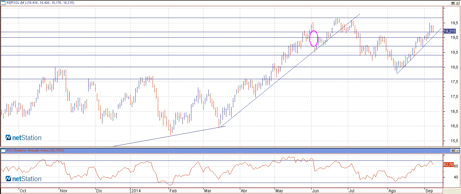Click the 17,0 price axis label
Image resolution: width=461 pixels, height=194 pixels.
pos(454,96)
